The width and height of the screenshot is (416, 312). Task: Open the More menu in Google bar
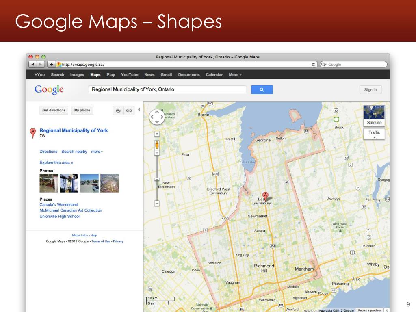point(235,75)
